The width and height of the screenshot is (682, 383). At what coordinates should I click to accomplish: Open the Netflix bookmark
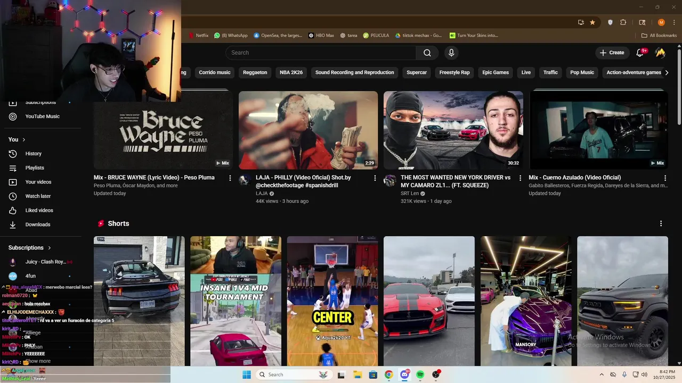click(199, 35)
